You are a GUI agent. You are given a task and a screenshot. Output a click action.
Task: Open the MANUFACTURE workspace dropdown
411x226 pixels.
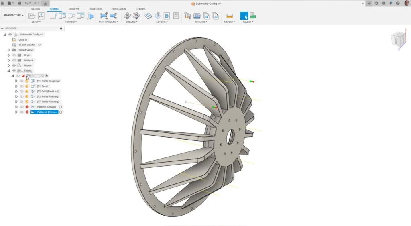pos(13,15)
